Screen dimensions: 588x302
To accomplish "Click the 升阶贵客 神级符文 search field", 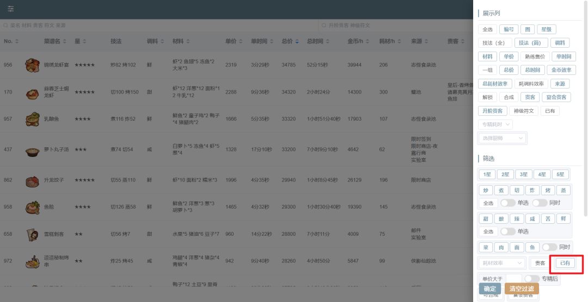I will click(395, 26).
